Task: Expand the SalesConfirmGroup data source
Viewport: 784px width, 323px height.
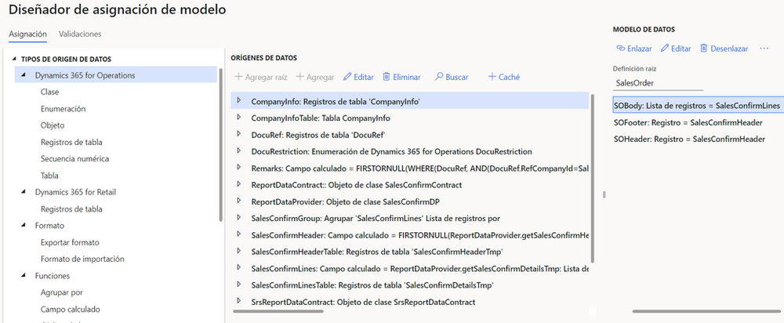Action: click(239, 218)
